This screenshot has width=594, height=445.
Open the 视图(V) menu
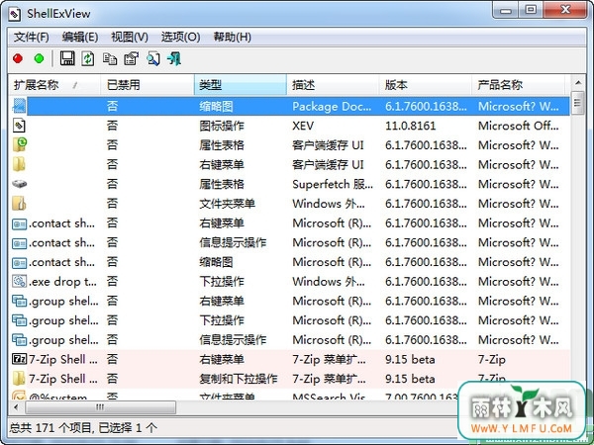pyautogui.click(x=130, y=38)
